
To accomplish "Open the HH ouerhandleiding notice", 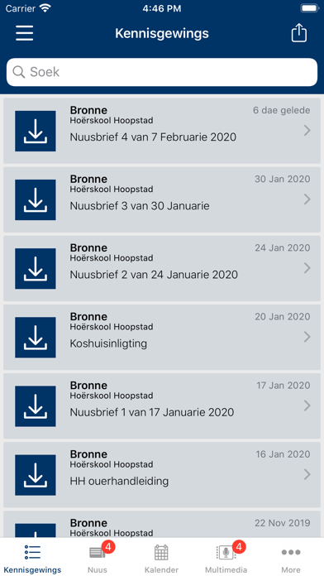I will pyautogui.click(x=162, y=474).
